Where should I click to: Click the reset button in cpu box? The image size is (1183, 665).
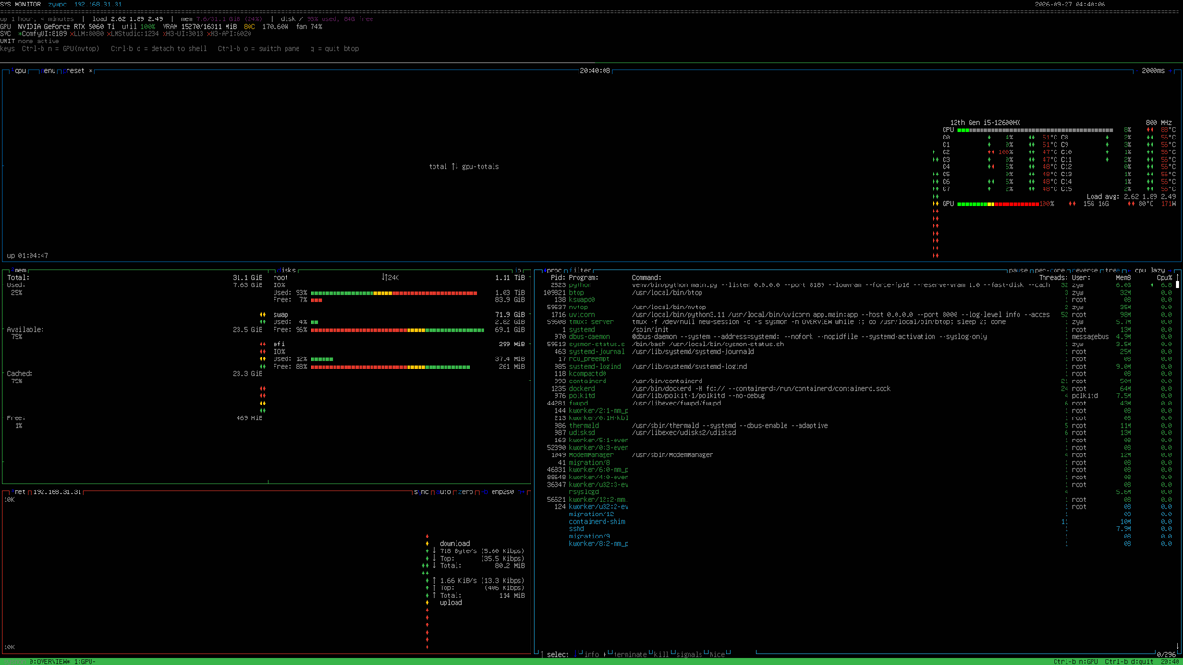pyautogui.click(x=75, y=71)
